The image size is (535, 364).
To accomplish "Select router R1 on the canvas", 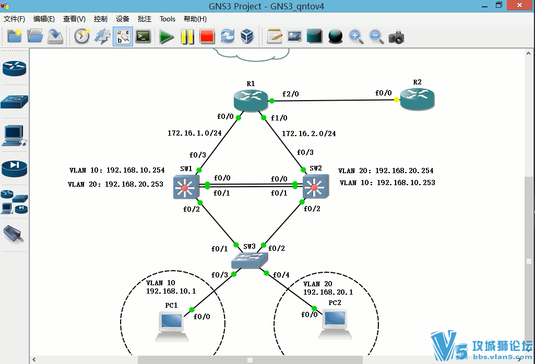I will click(251, 101).
